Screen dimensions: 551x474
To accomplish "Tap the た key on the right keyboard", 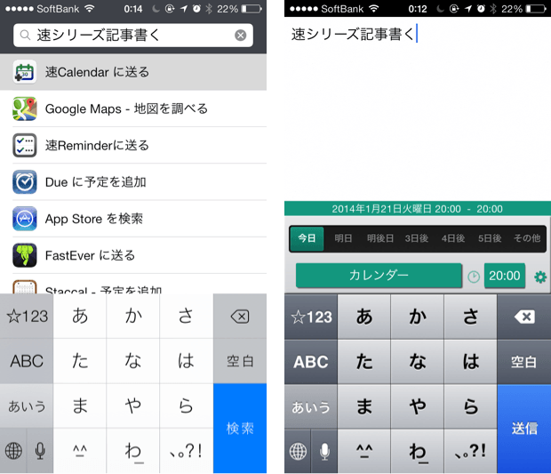I will pyautogui.click(x=364, y=362).
